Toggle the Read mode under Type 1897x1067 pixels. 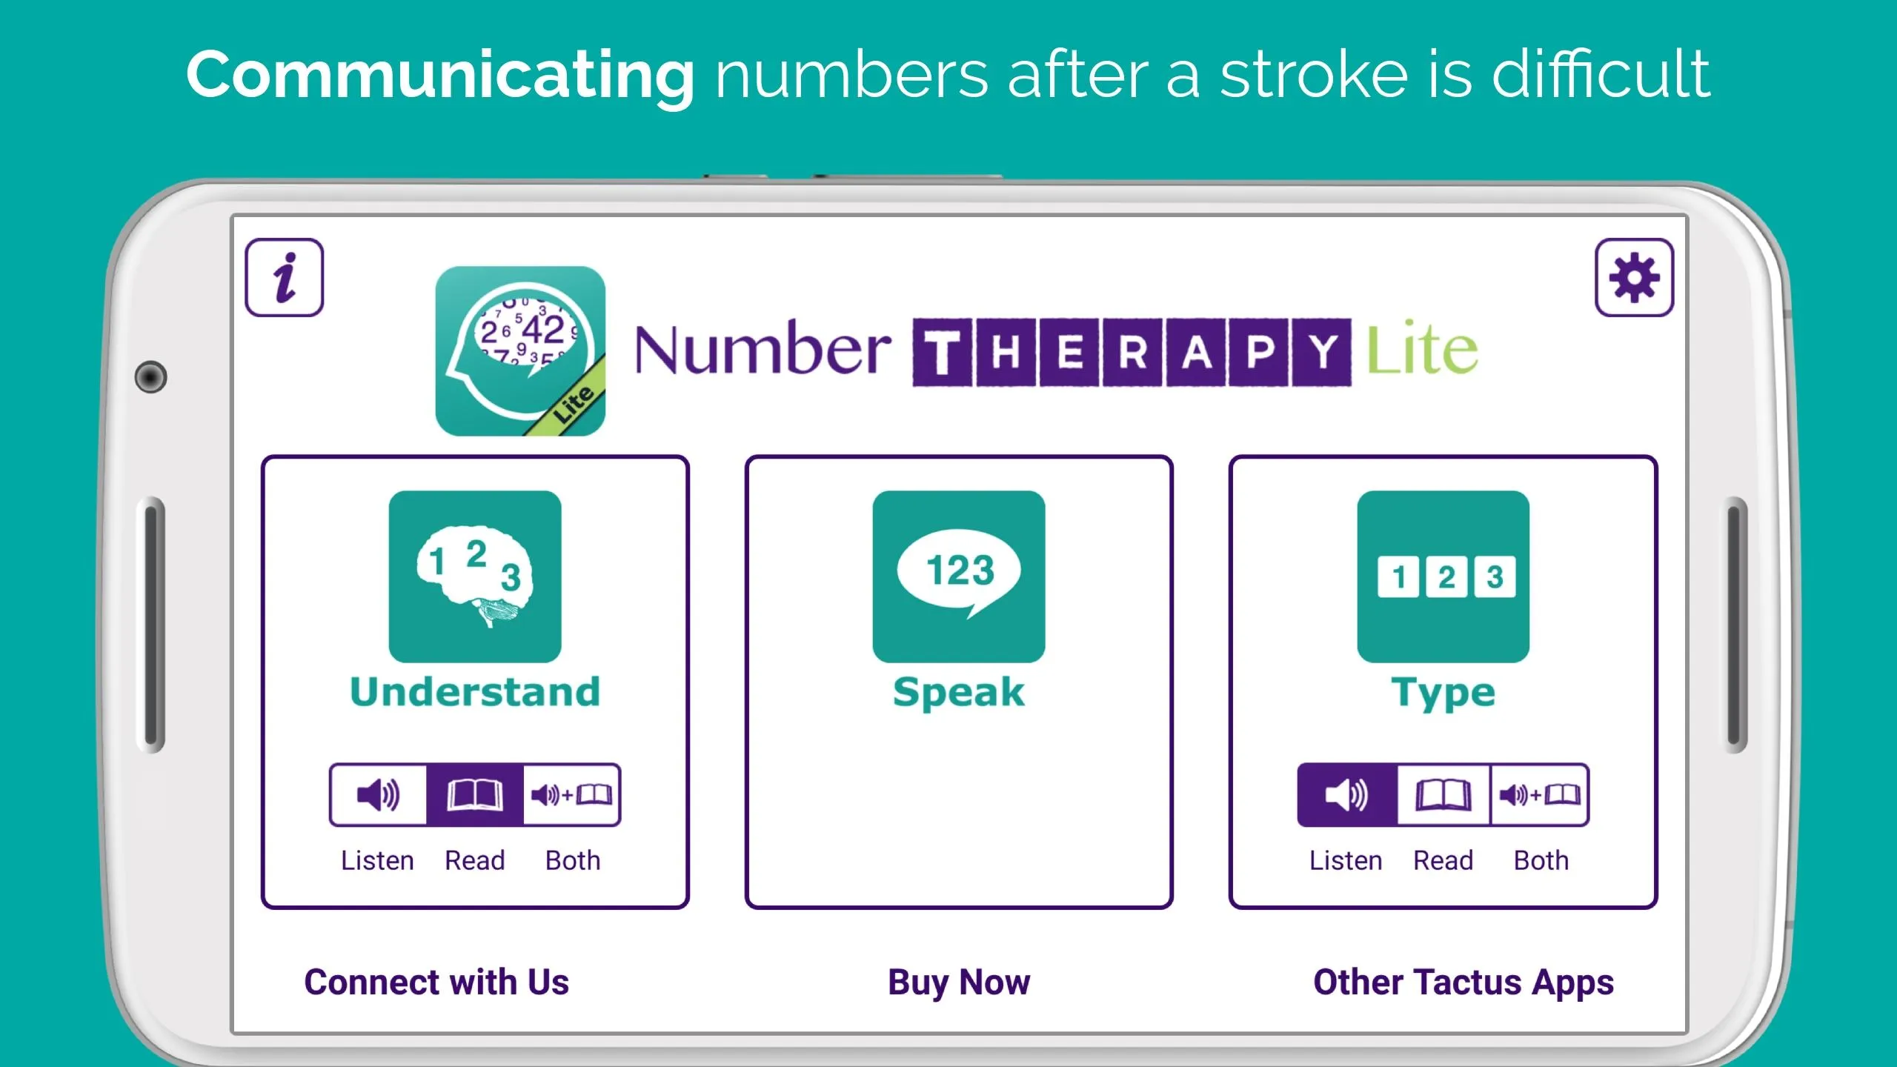pyautogui.click(x=1442, y=795)
